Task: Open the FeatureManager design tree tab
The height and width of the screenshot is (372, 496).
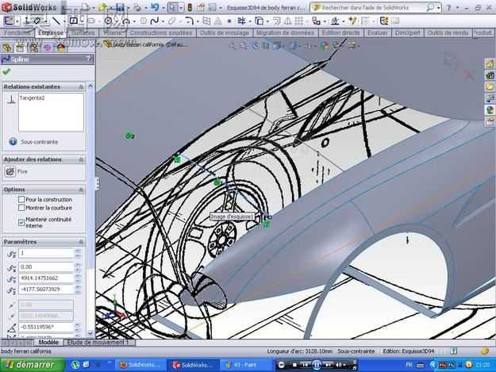Action: point(6,48)
